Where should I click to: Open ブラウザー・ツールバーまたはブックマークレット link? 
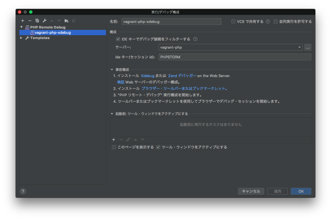[x=184, y=89]
